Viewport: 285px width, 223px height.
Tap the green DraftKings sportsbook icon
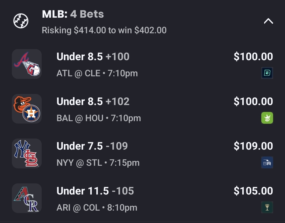click(267, 118)
